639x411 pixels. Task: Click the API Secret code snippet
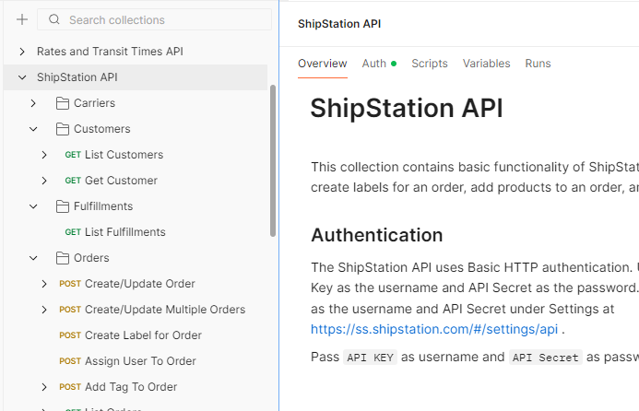pos(546,358)
